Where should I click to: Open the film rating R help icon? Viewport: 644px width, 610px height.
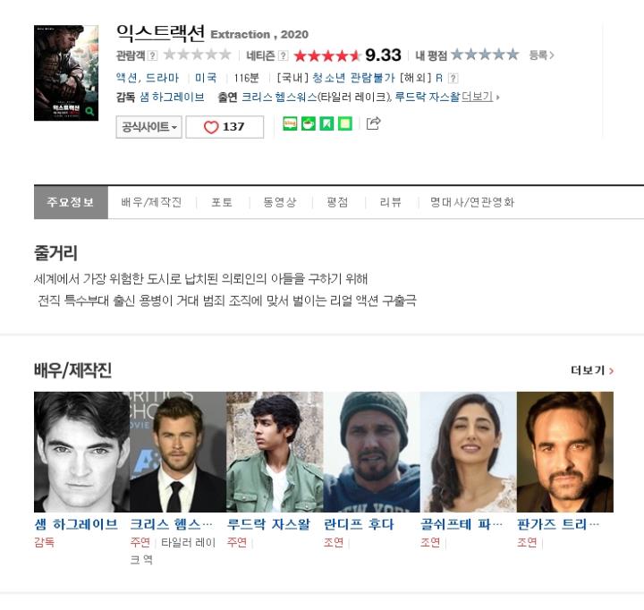tap(453, 78)
